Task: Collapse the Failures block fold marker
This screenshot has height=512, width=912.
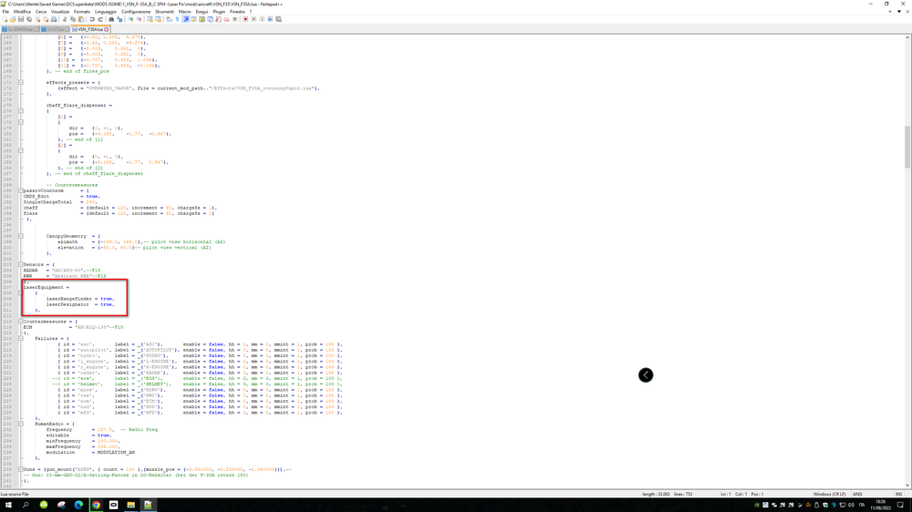Action: (20, 338)
